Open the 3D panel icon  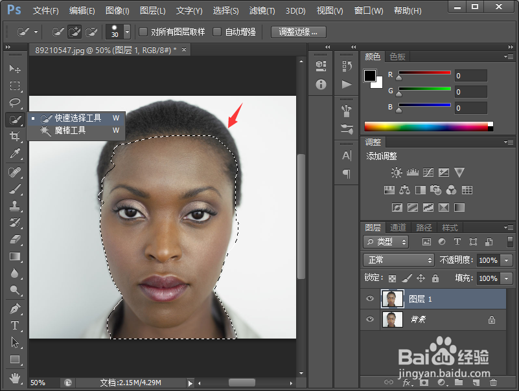click(321, 65)
